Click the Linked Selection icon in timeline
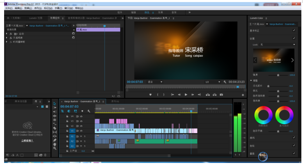Screen dimensions: 303x165 pos(76,111)
